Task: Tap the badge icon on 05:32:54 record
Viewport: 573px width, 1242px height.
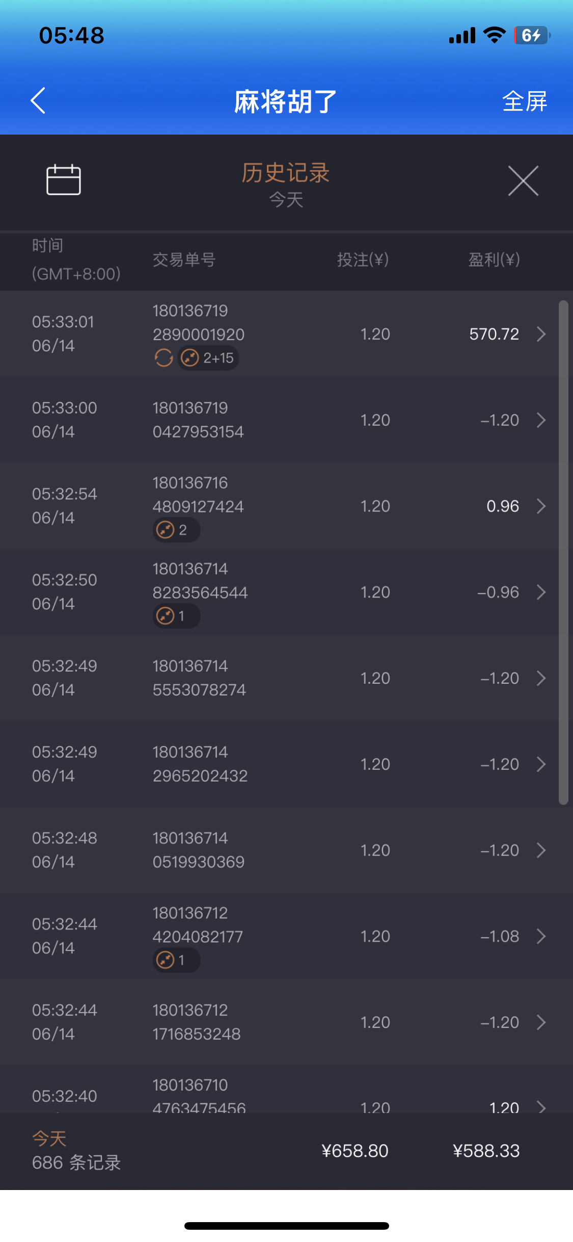Action: pos(165,530)
